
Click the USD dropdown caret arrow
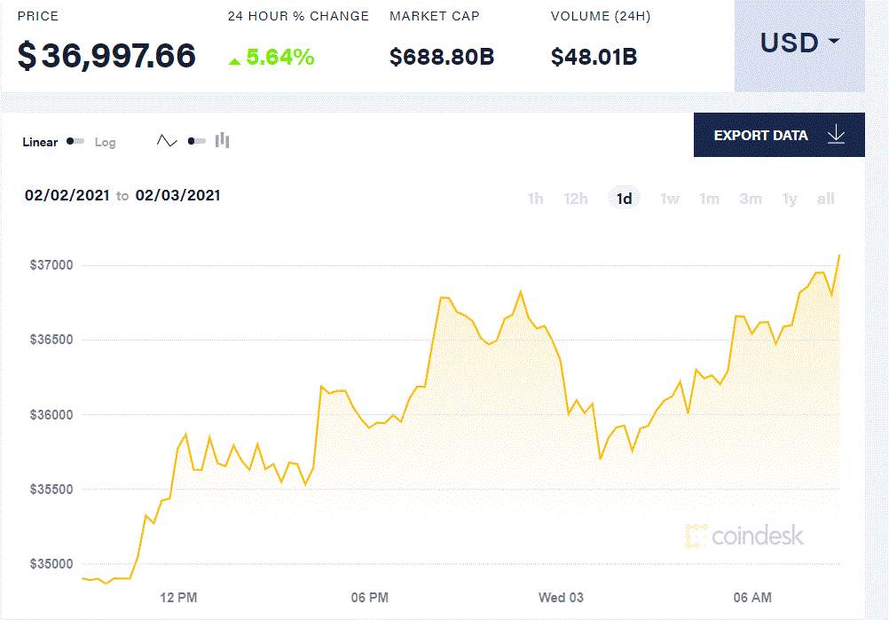click(833, 42)
